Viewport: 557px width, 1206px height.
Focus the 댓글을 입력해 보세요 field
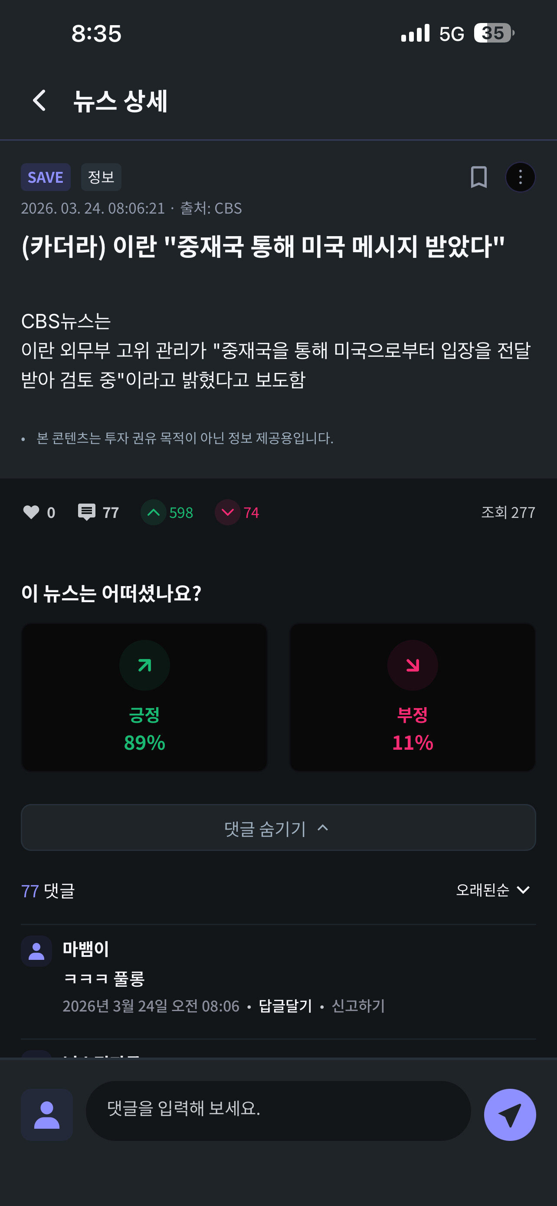pos(278,1110)
